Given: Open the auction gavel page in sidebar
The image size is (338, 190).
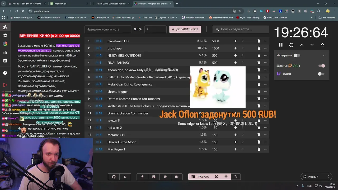Looking at the screenshot, I should 5,27.
